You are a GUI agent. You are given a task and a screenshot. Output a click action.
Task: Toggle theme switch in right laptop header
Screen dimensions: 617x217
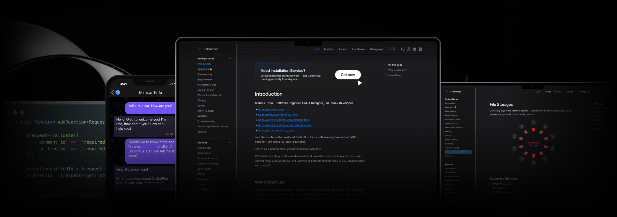(x=597, y=92)
